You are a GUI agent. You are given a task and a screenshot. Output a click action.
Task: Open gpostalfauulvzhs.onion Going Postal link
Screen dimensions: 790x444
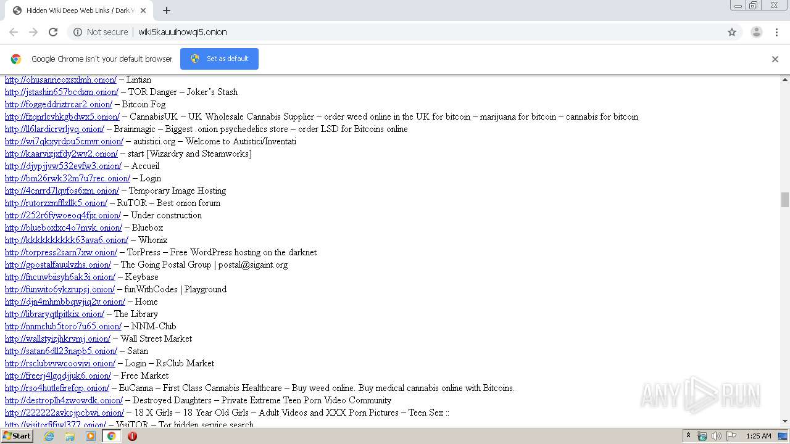(58, 265)
